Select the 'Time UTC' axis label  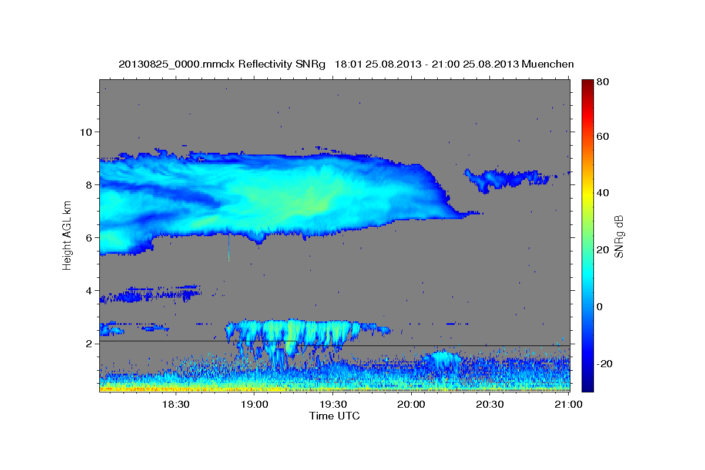(334, 416)
